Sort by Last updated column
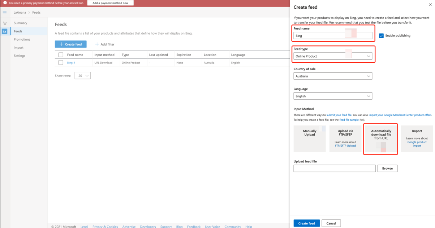 tap(159, 55)
